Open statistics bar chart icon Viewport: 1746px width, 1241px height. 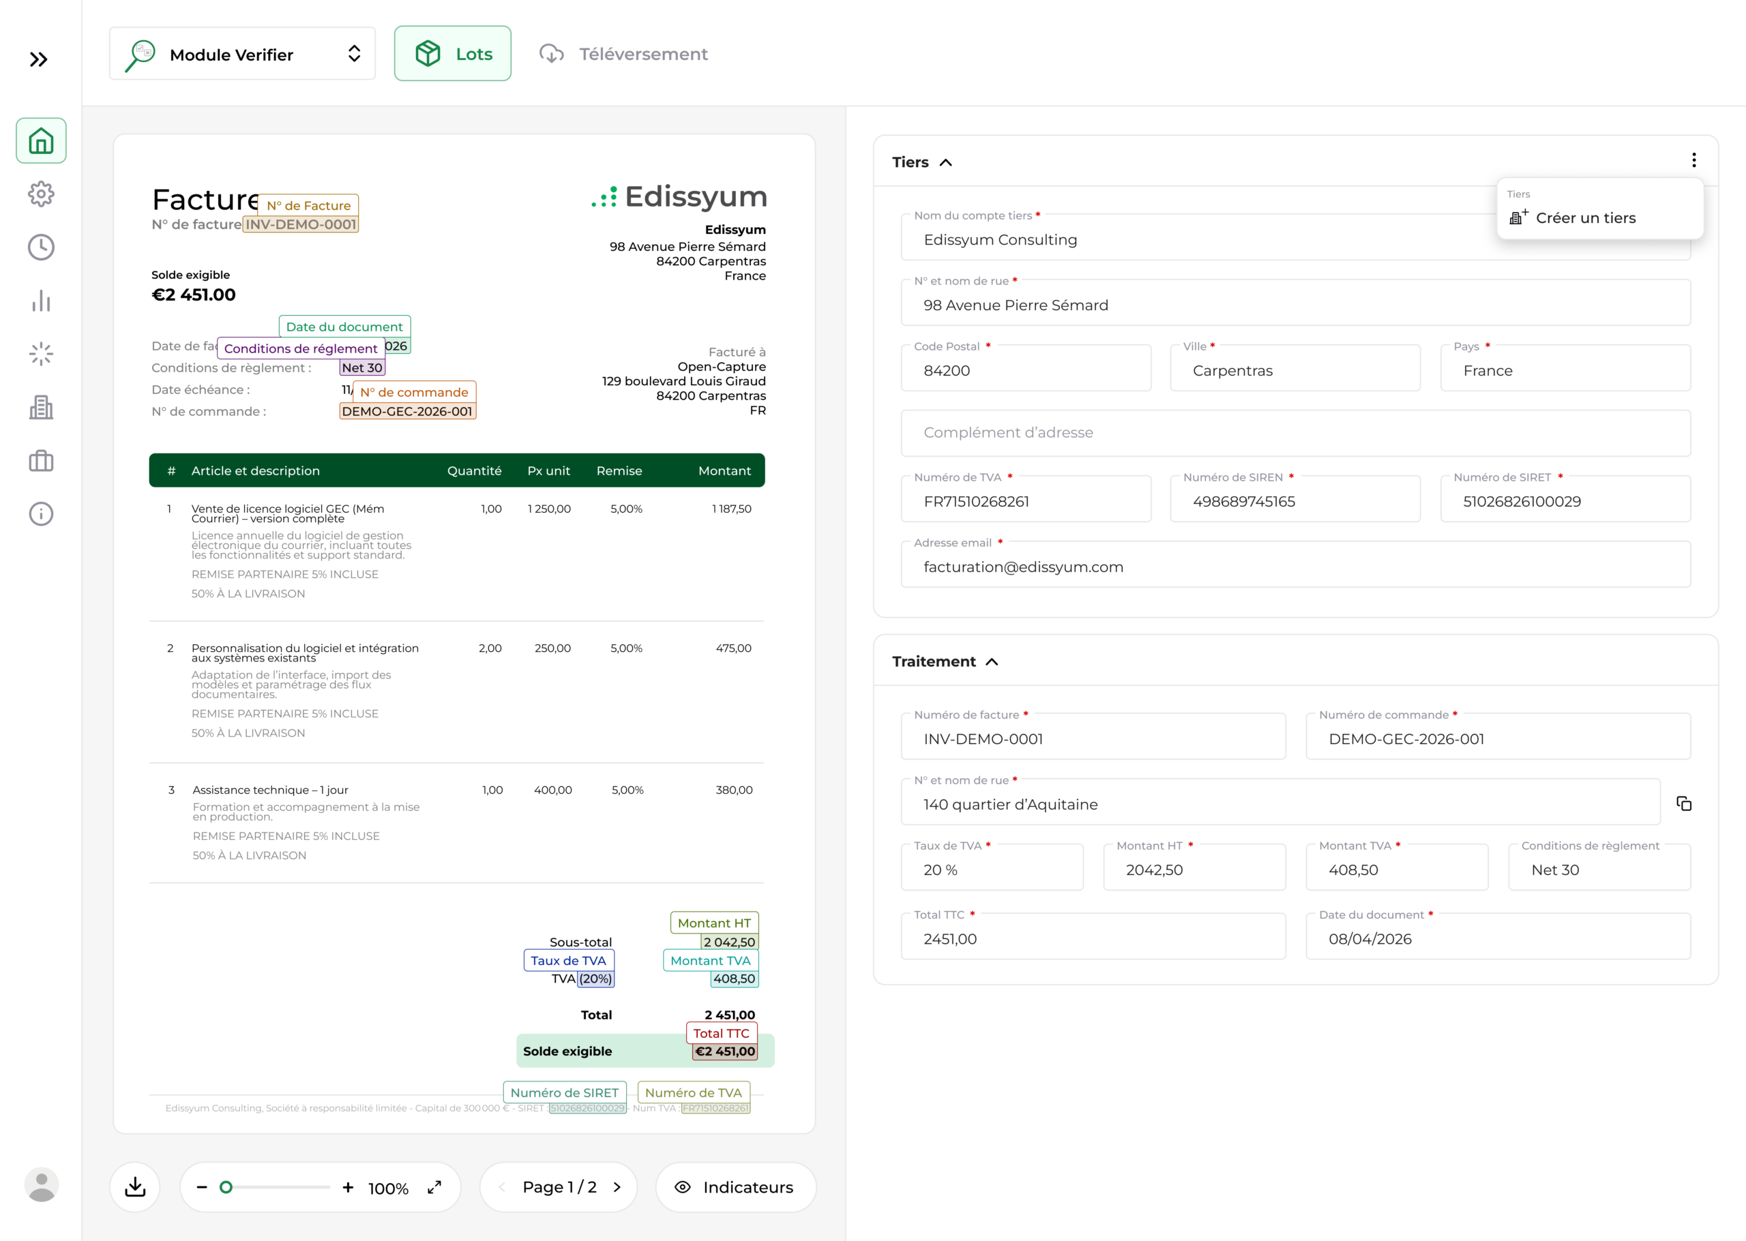coord(41,301)
